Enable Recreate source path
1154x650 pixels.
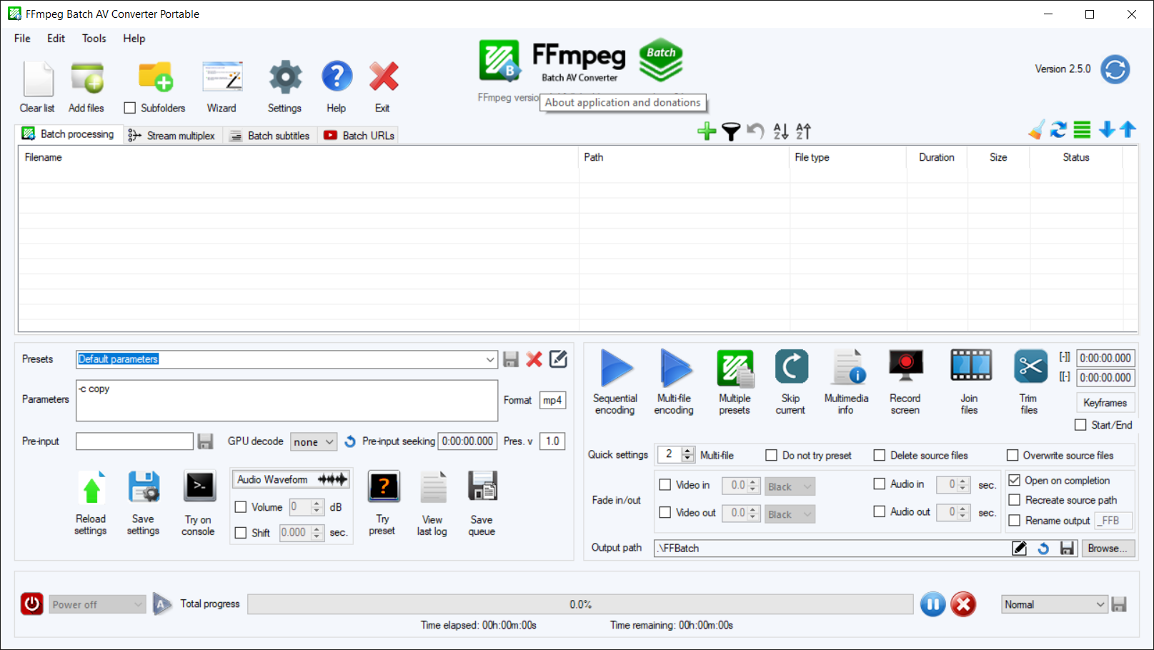(1015, 500)
